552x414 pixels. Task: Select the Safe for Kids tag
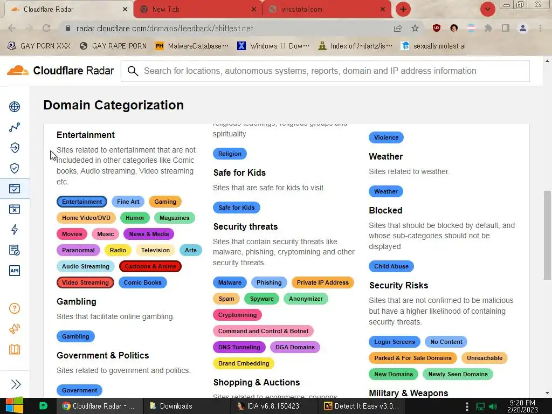[237, 208]
